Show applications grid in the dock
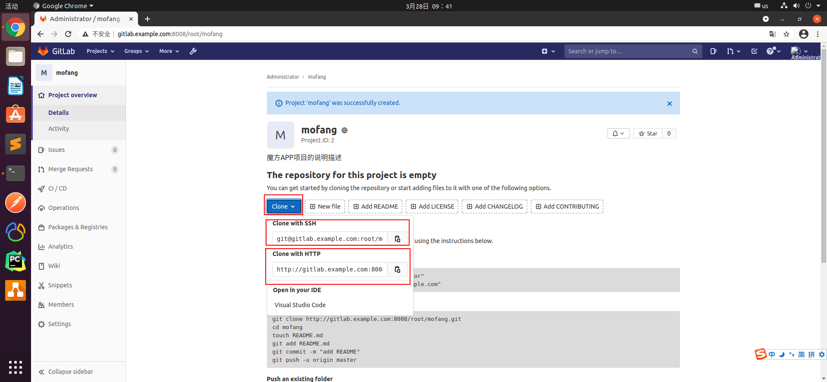827x382 pixels. 16,367
